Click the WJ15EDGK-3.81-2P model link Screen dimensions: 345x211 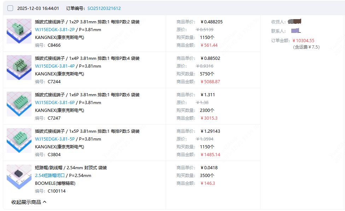tap(55, 30)
